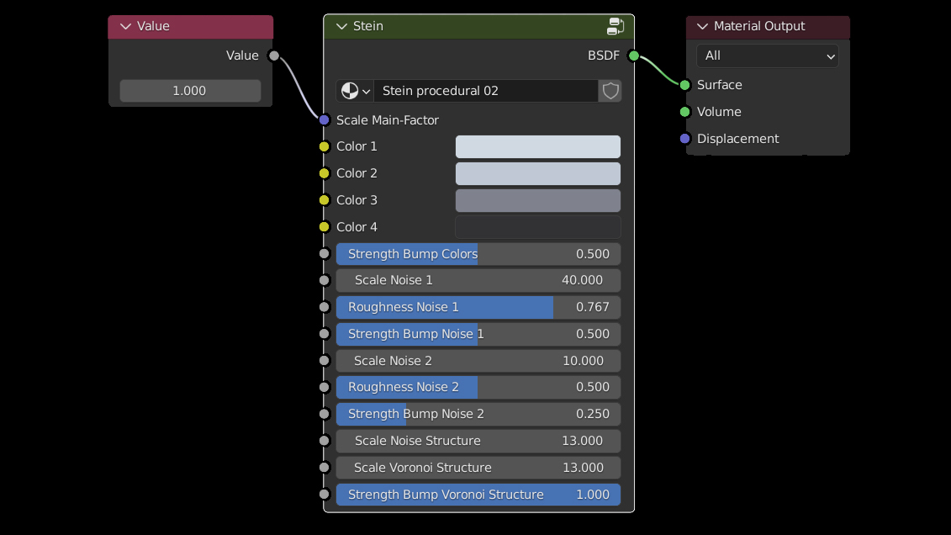951x535 pixels.
Task: Click the Scale Noise 1 value field
Action: (478, 280)
